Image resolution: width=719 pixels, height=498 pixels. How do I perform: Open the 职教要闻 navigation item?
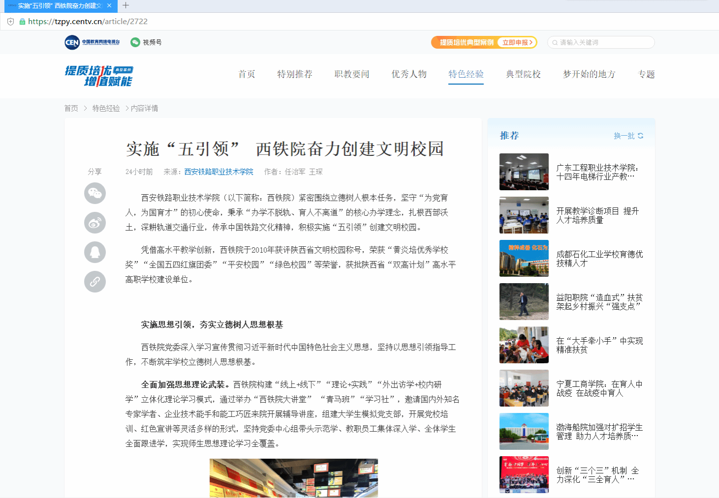(x=352, y=74)
